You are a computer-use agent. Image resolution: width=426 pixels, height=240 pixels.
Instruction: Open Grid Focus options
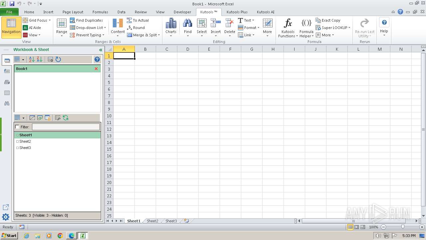(37, 20)
